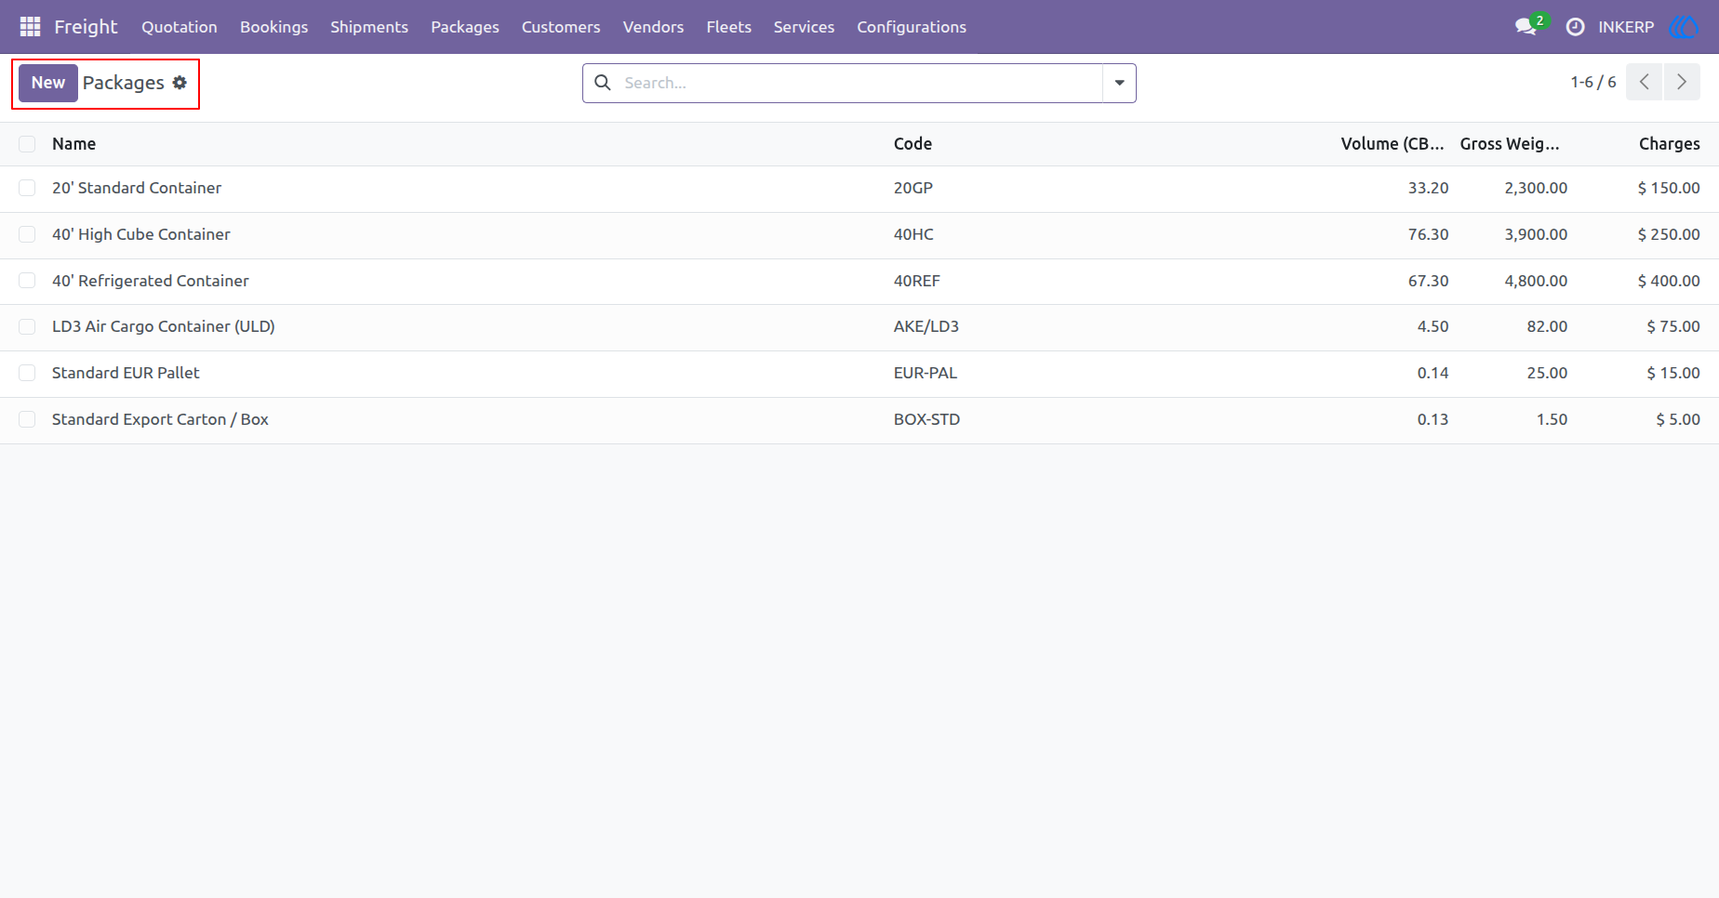Open the apps grid menu icon
This screenshot has height=898, width=1719.
point(30,27)
